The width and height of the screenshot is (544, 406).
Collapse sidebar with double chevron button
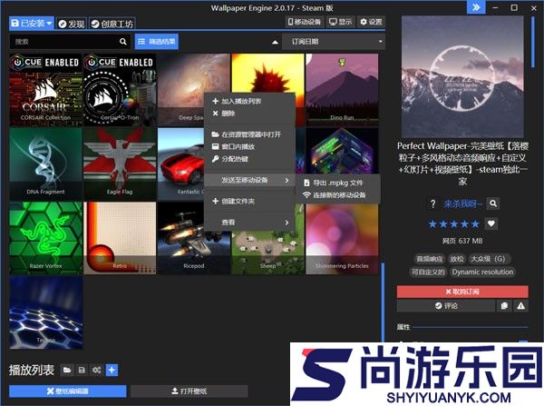[x=476, y=7]
